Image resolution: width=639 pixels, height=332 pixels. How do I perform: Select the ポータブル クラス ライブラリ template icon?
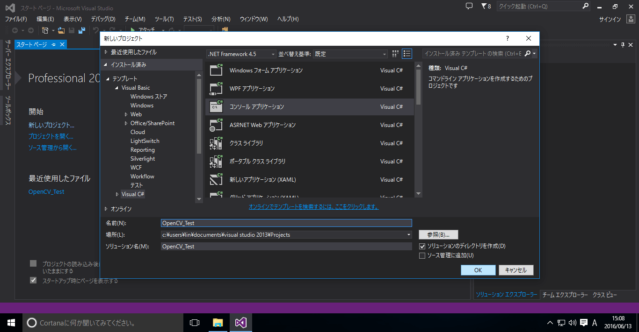point(216,161)
